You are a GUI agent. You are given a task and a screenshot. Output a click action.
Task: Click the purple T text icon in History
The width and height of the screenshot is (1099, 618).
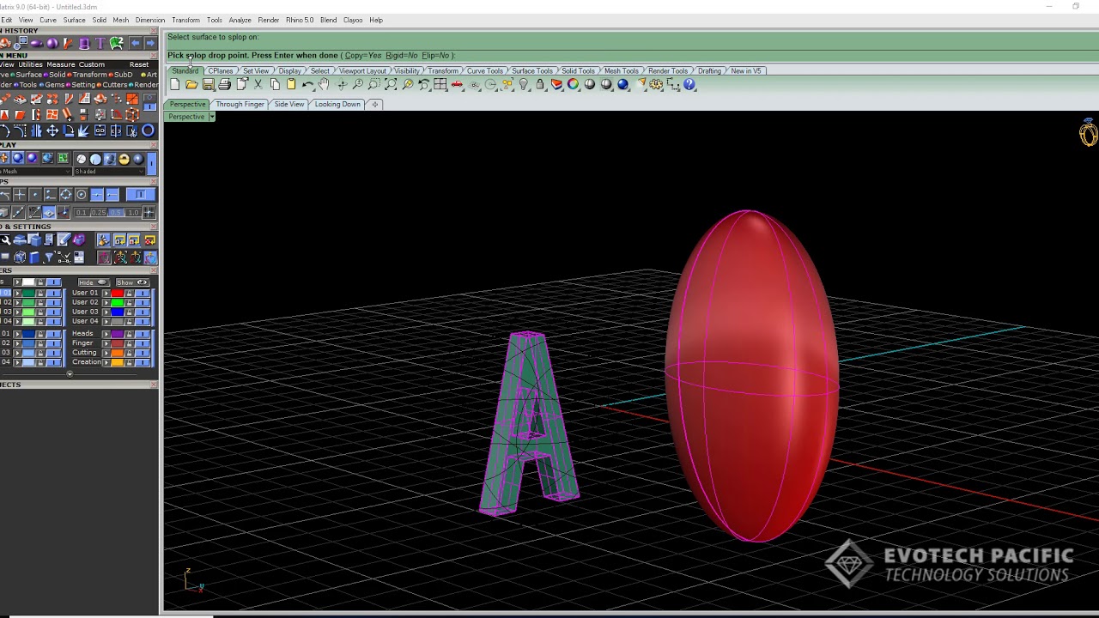[x=100, y=43]
